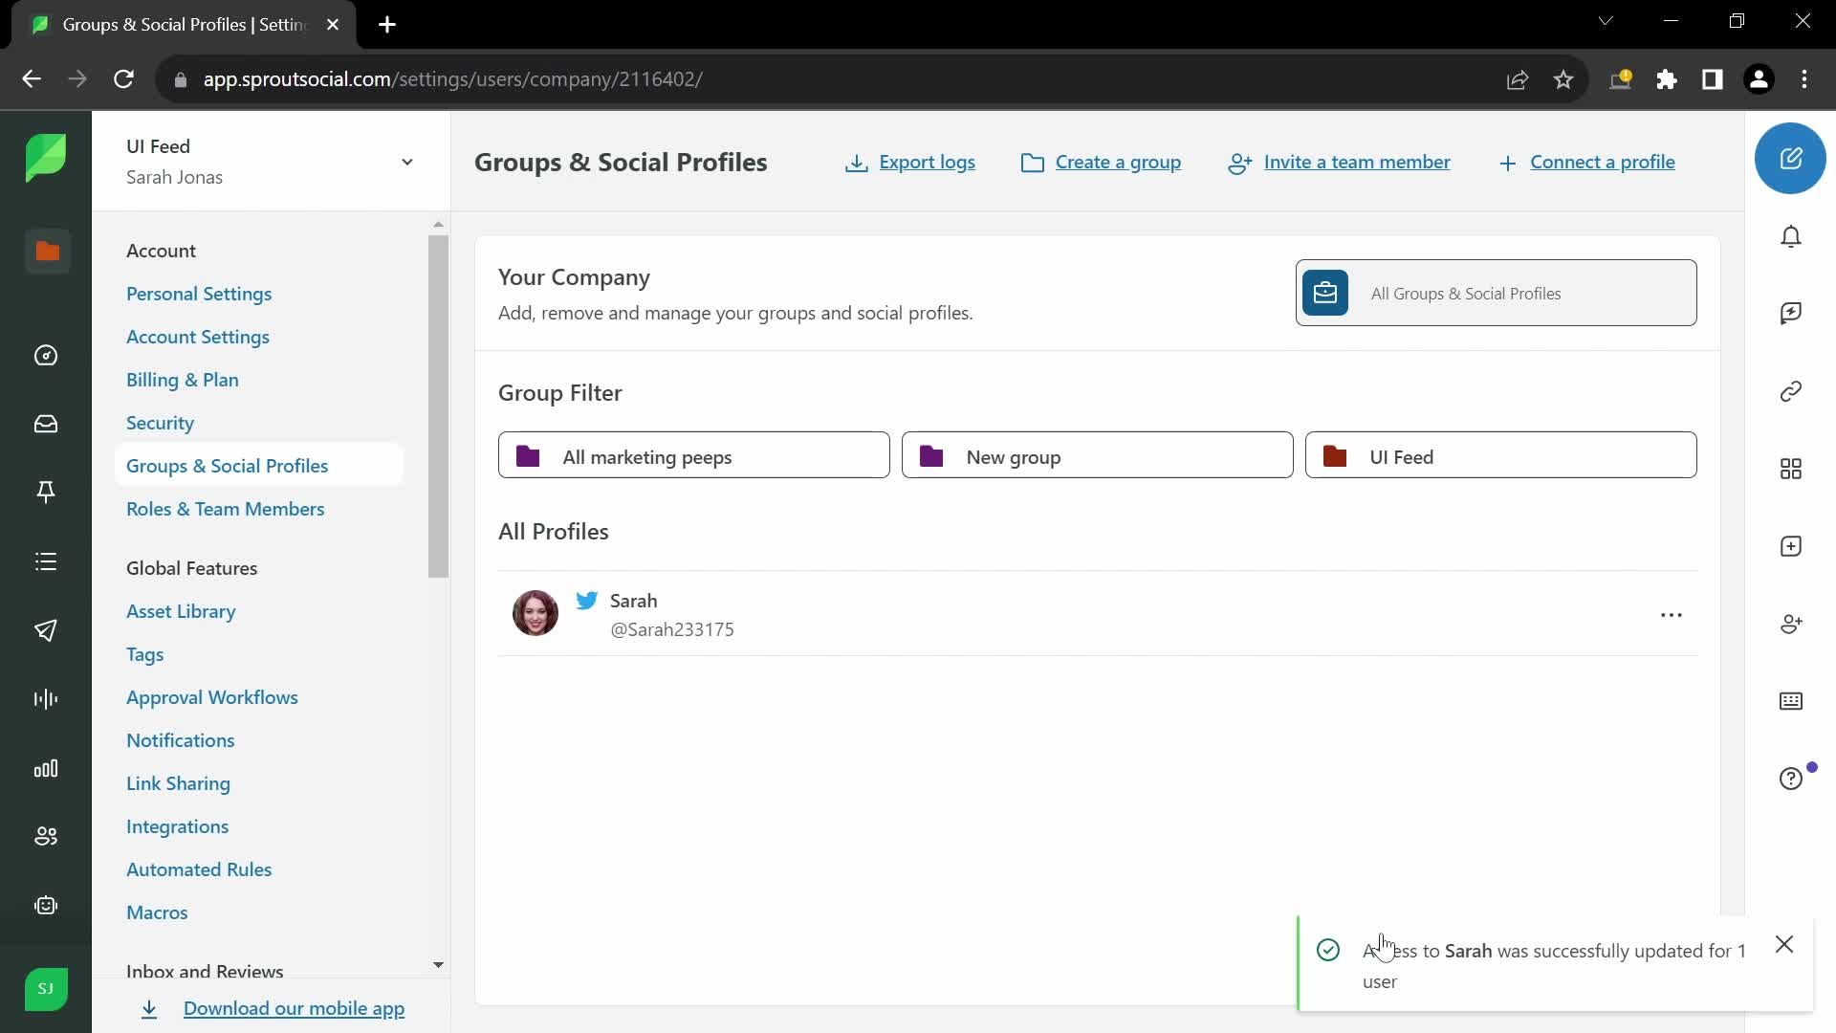Open the browser extensions puzzle icon
This screenshot has width=1836, height=1033.
tap(1667, 79)
